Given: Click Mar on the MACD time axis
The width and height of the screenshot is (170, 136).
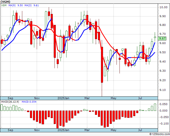Looking at the screenshot, I should [87, 130].
